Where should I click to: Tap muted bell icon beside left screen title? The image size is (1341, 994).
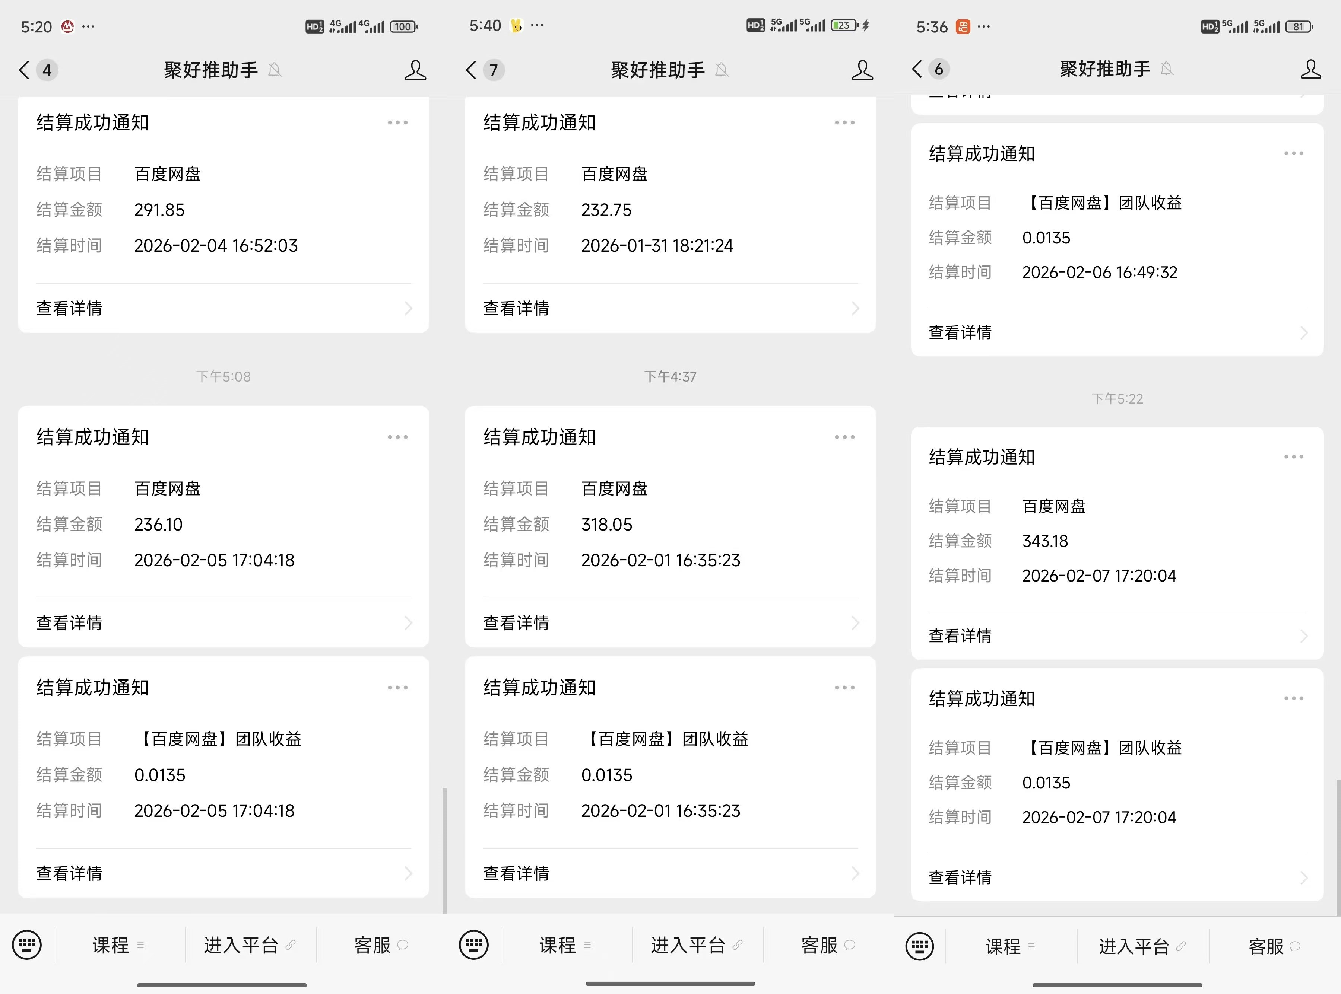click(x=275, y=70)
